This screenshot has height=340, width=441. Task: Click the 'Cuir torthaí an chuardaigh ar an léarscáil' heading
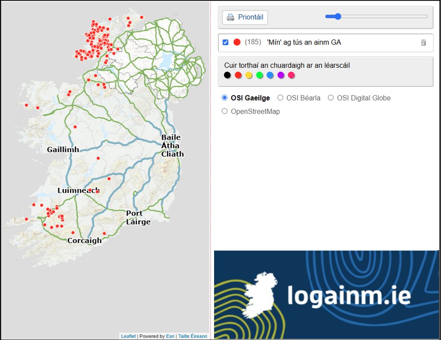[287, 66]
